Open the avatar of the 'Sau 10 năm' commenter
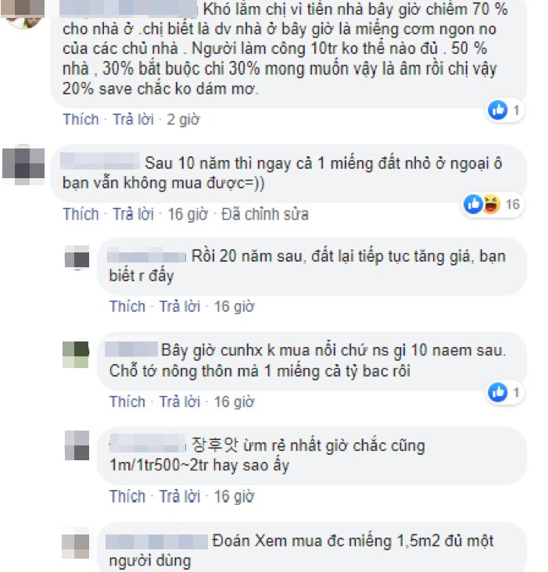 (23, 164)
